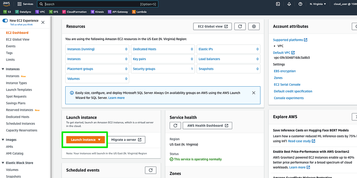Click the Read case study external icon
This screenshot has width=357, height=178.
313,141
